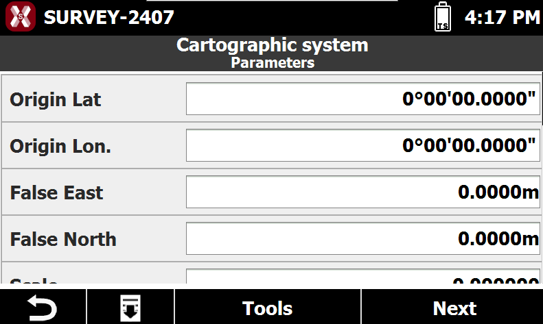Edit the False North value field
This screenshot has width=543, height=324.
363,238
